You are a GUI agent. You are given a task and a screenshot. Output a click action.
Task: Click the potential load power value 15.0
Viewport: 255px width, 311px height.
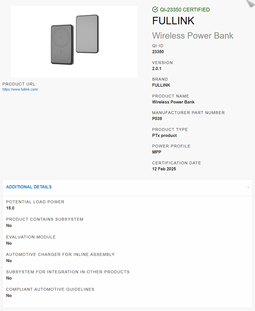pos(10,208)
